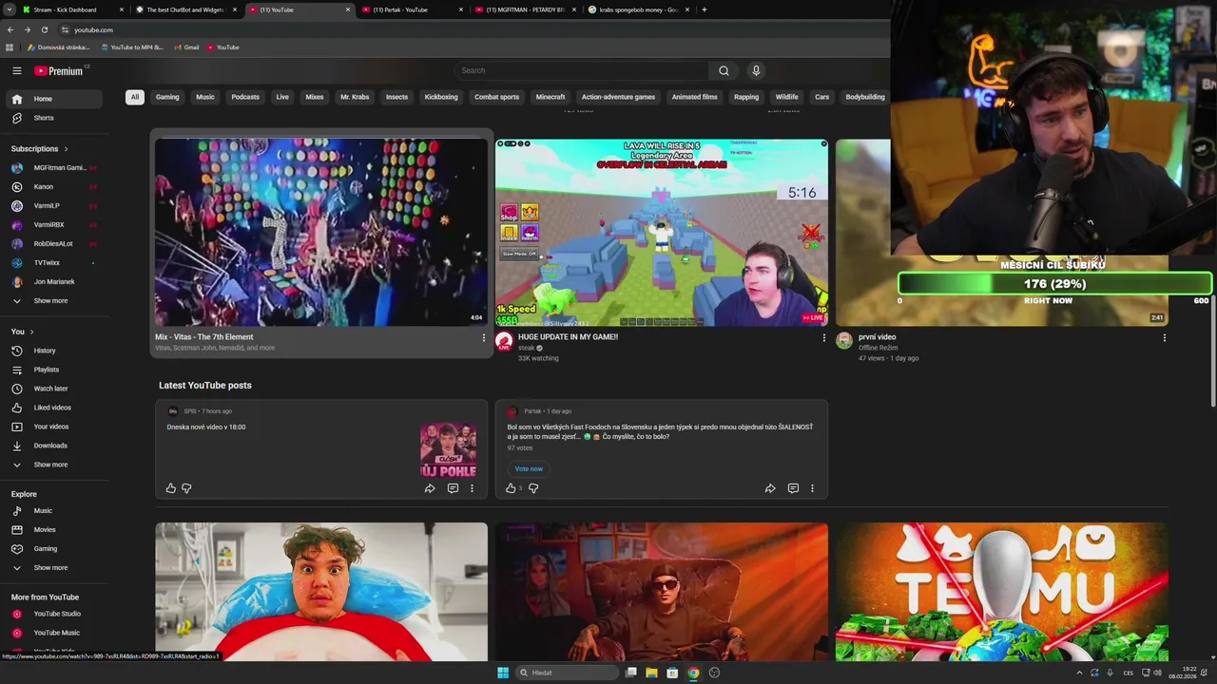This screenshot has width=1217, height=684.
Task: Show more under Explore section
Action: pos(53,568)
